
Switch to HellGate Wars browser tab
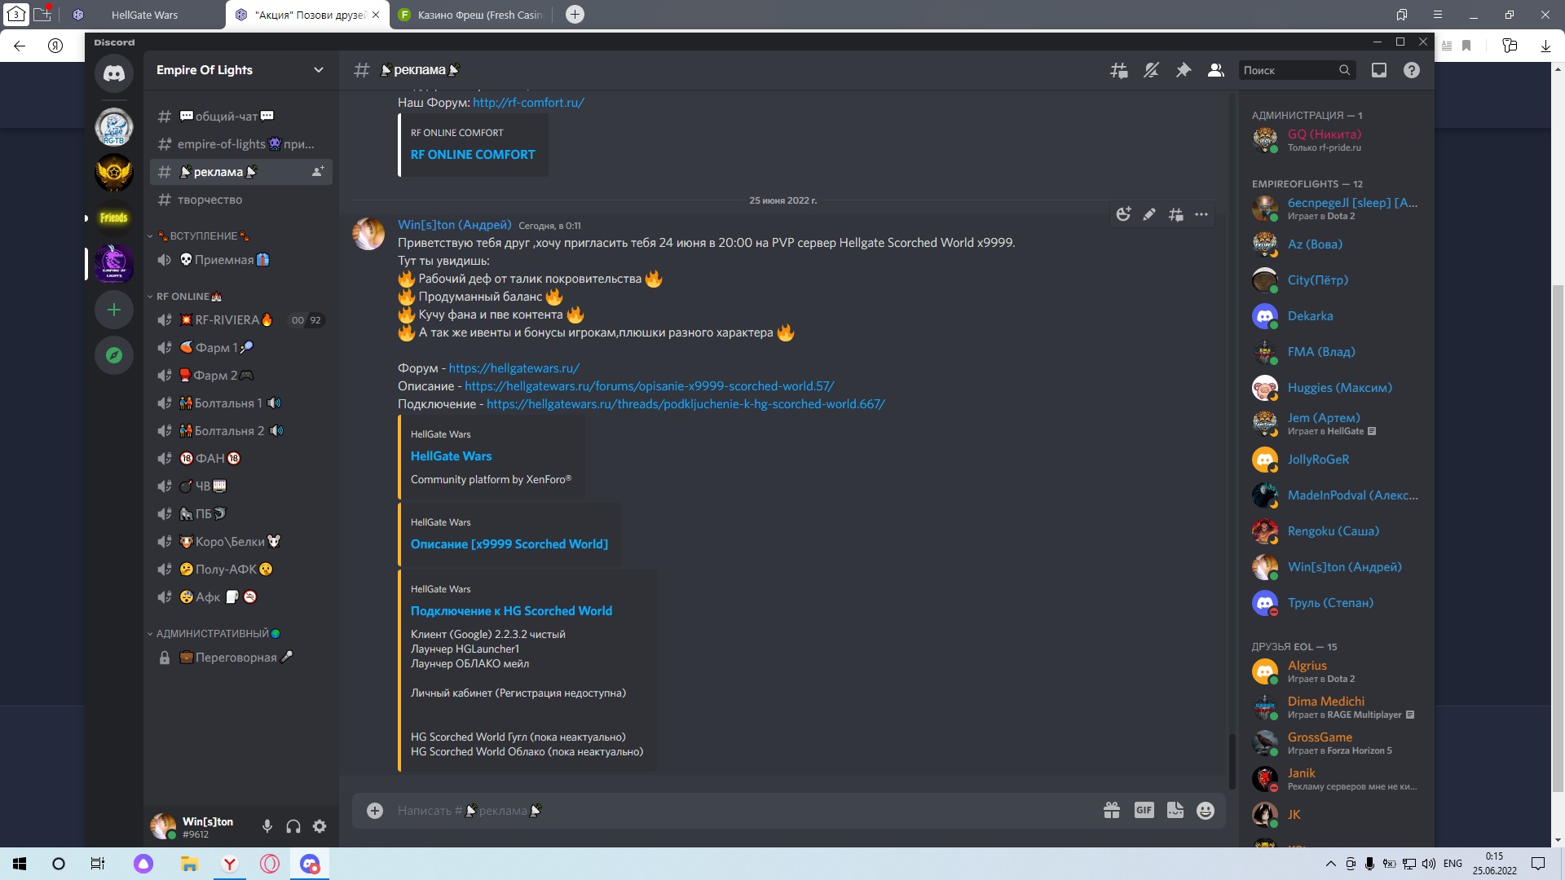tap(144, 15)
